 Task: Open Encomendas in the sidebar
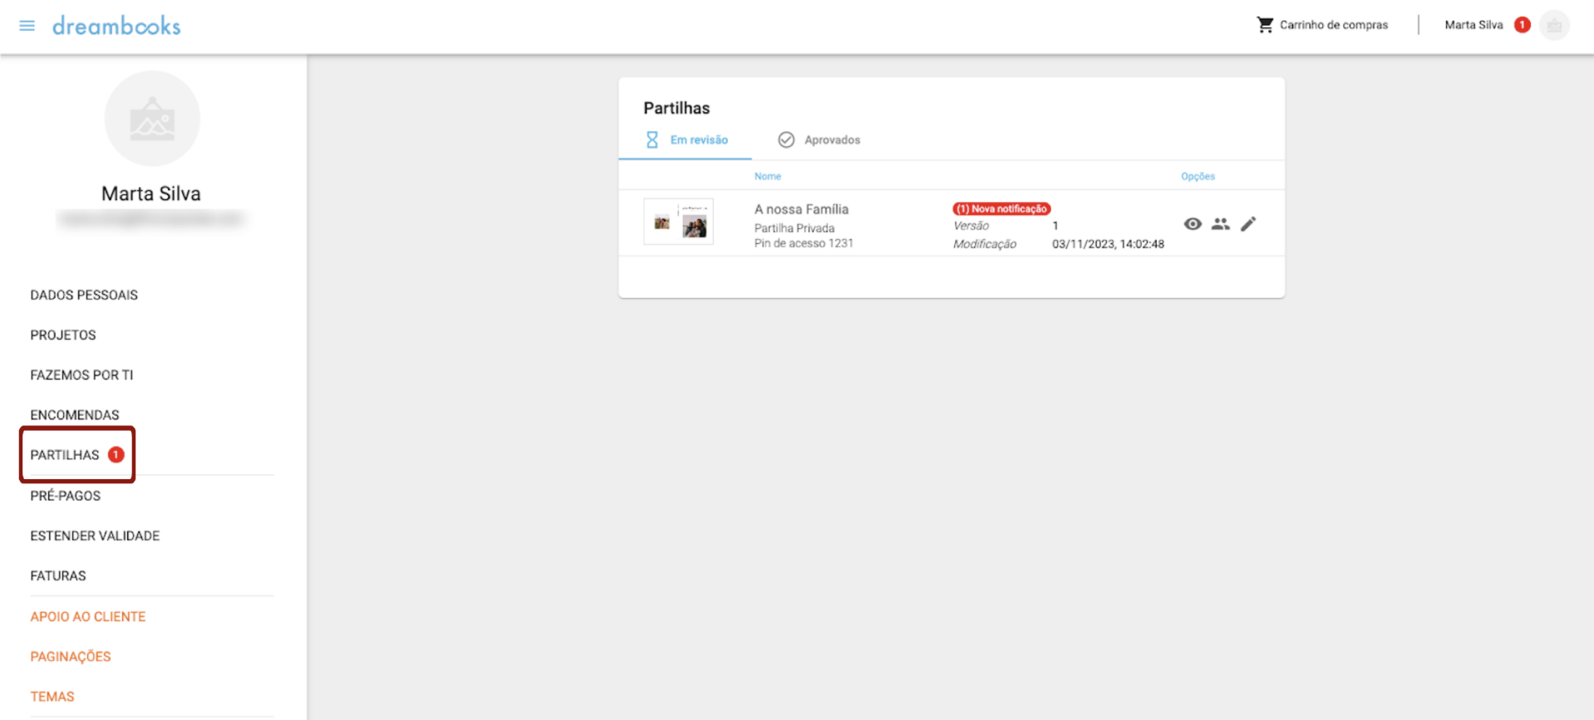pyautogui.click(x=75, y=414)
